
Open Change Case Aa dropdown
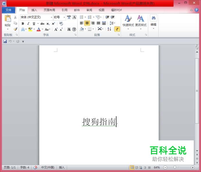47,29
